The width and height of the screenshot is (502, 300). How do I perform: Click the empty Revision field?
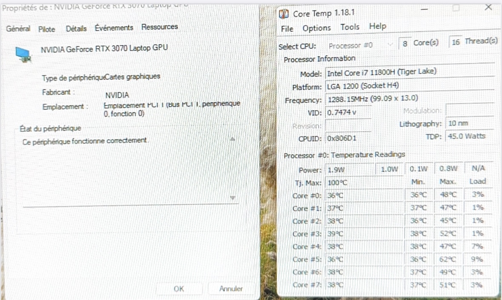click(348, 126)
